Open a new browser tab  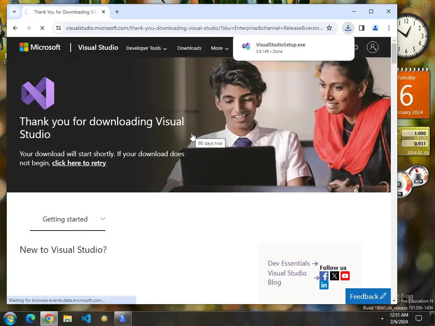pos(117,12)
